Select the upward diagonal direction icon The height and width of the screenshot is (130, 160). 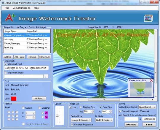click(x=47, y=113)
